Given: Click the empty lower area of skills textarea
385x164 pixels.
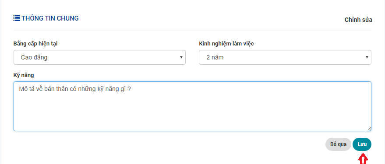Looking at the screenshot, I should click(192, 115).
